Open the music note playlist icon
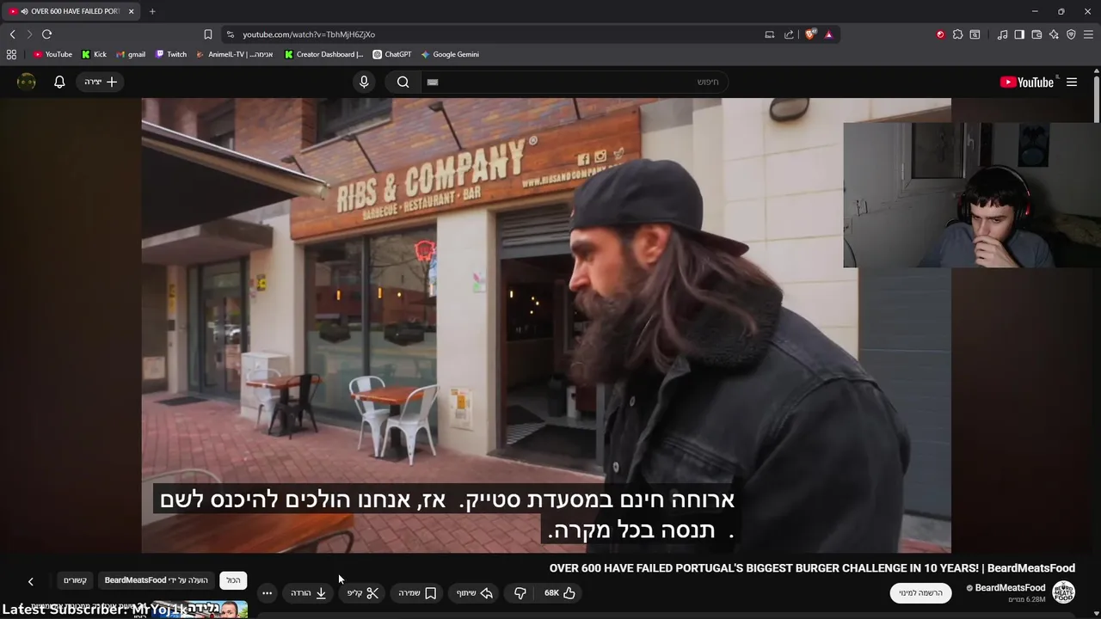The image size is (1101, 619). [x=1002, y=34]
